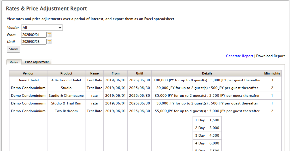Focus the From date input field
The width and height of the screenshot is (290, 151).
(34, 35)
